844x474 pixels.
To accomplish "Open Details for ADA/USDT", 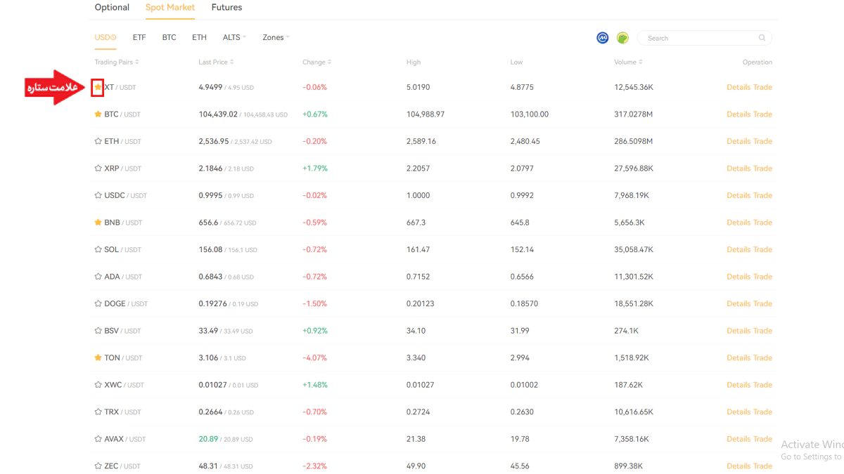I will point(738,277).
